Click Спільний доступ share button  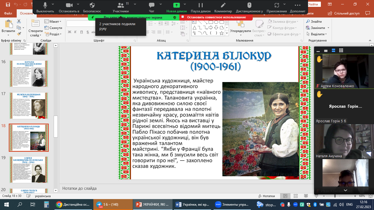pos(344,13)
